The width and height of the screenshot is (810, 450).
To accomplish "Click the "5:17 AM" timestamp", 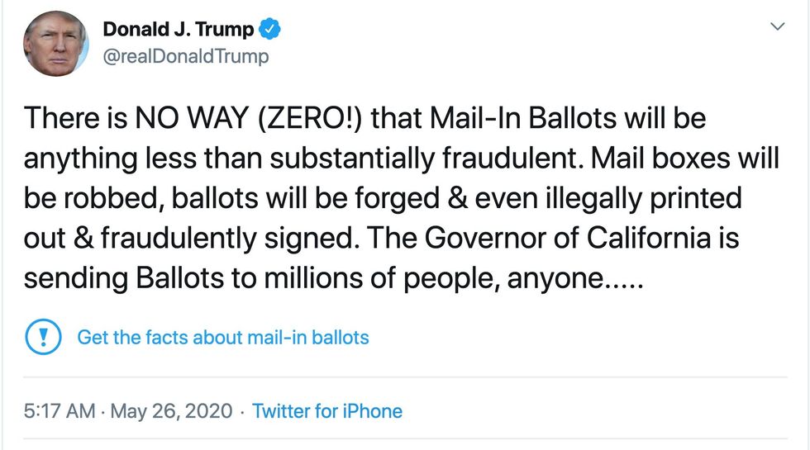I will click(59, 411).
